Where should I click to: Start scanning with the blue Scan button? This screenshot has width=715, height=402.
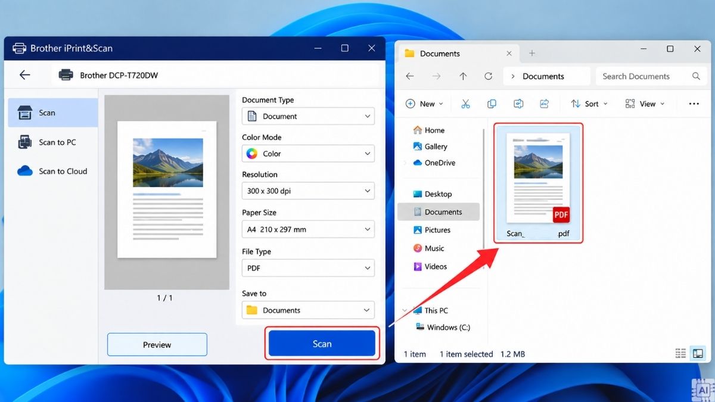click(322, 344)
